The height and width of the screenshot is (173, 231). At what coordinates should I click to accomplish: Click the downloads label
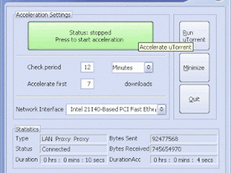pyautogui.click(x=138, y=84)
